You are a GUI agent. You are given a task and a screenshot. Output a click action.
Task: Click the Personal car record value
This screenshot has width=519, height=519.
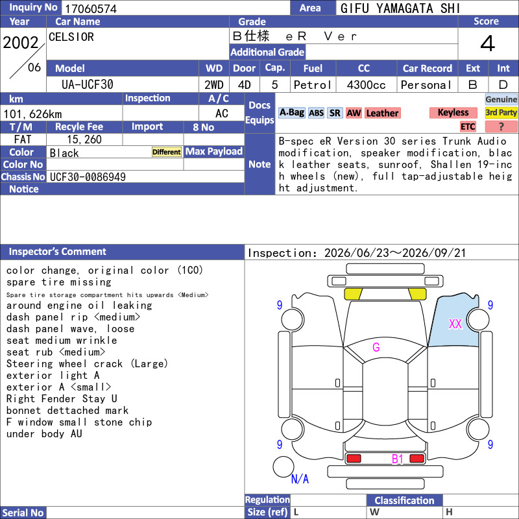(x=426, y=85)
